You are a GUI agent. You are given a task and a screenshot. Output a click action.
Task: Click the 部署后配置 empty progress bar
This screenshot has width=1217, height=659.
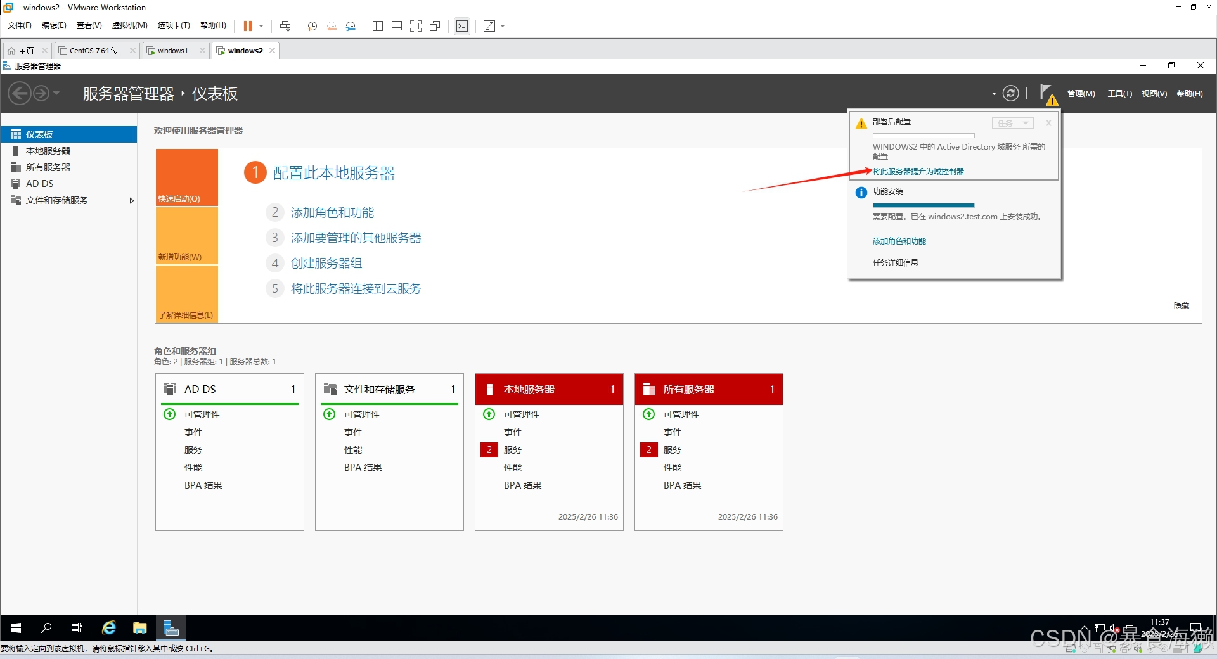(x=923, y=136)
